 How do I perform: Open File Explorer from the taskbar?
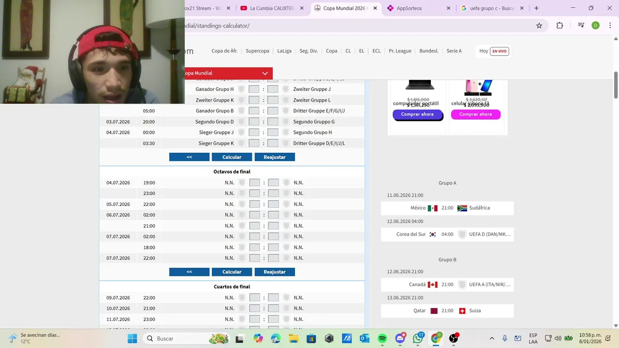pos(294,338)
